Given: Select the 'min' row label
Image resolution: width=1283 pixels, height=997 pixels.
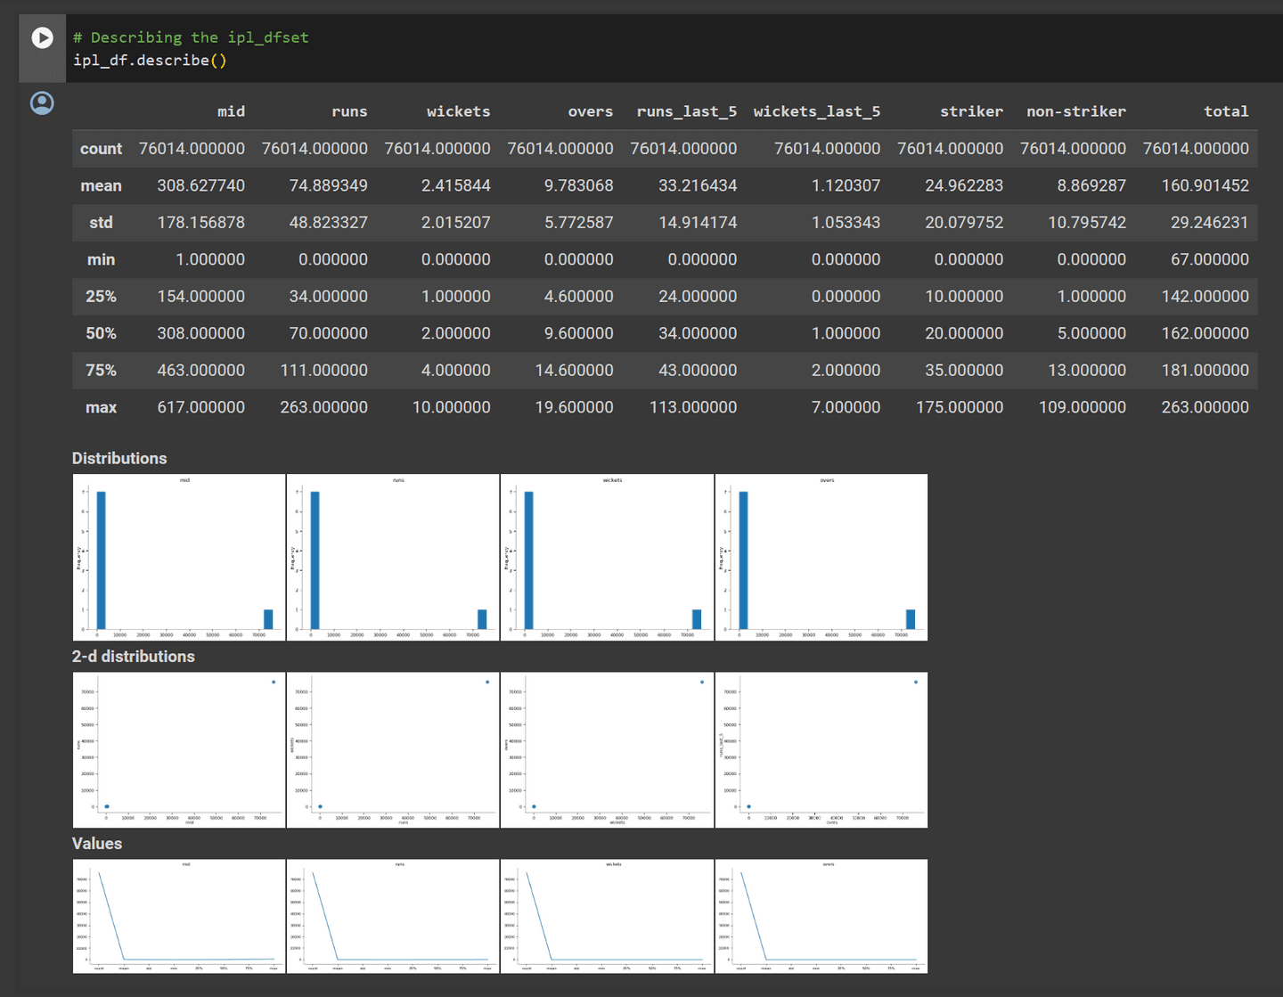Looking at the screenshot, I should (x=101, y=260).
